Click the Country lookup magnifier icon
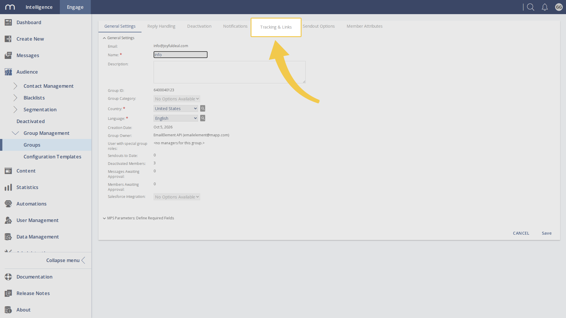Viewport: 566px width, 318px height. [x=203, y=108]
